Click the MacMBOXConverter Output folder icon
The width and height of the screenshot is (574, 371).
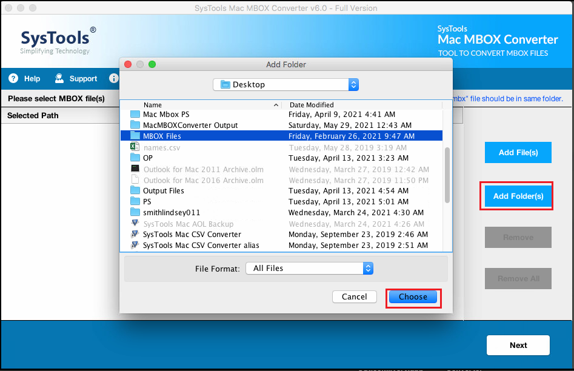tap(135, 125)
